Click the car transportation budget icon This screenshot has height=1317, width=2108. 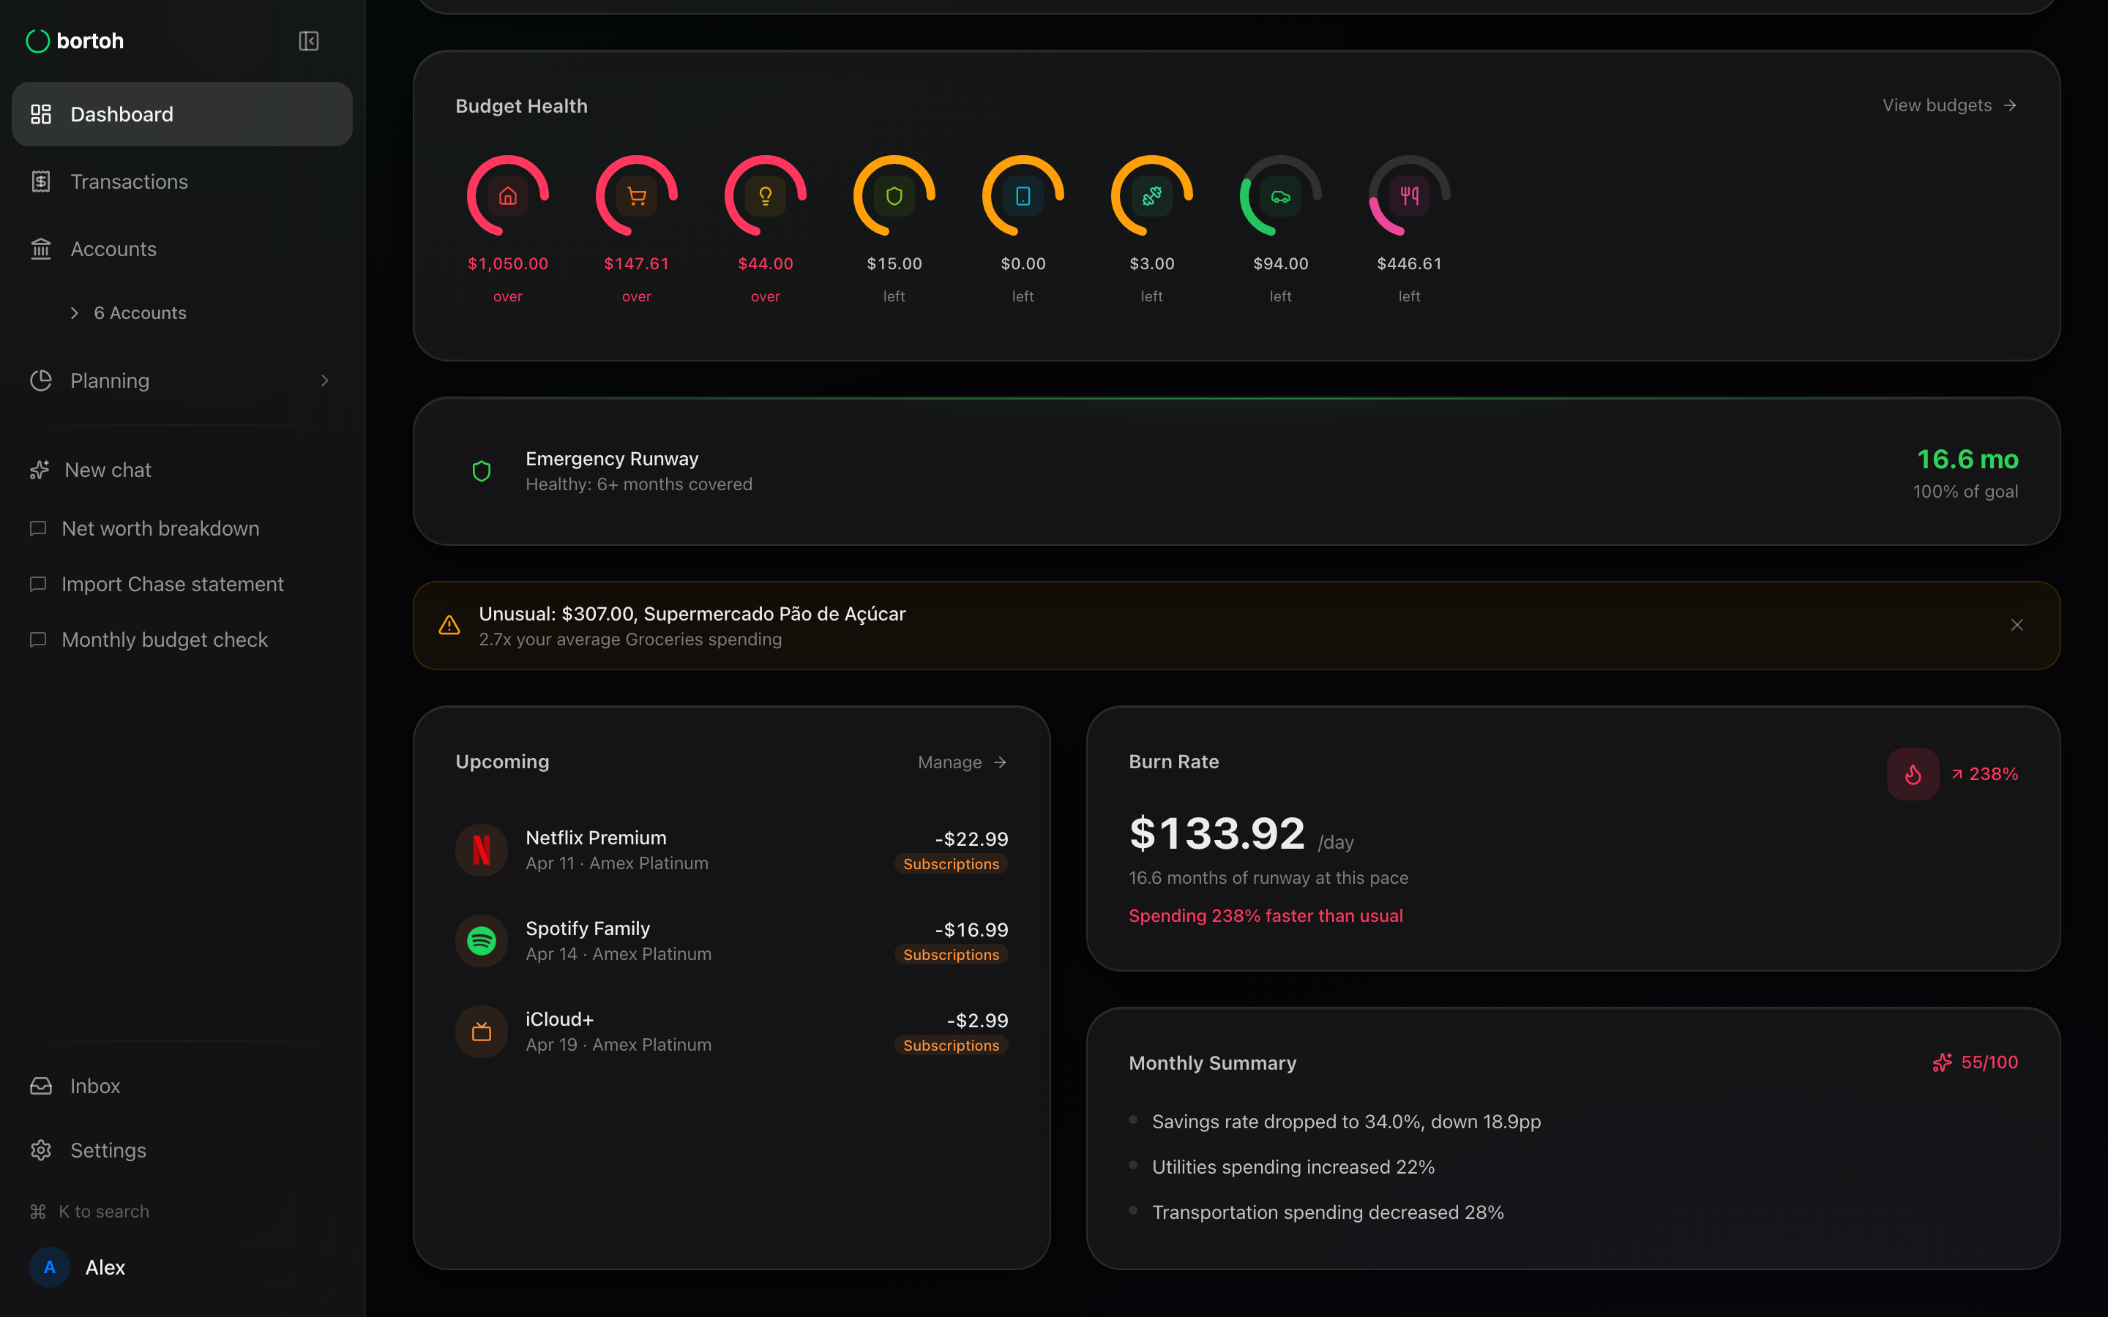1280,196
